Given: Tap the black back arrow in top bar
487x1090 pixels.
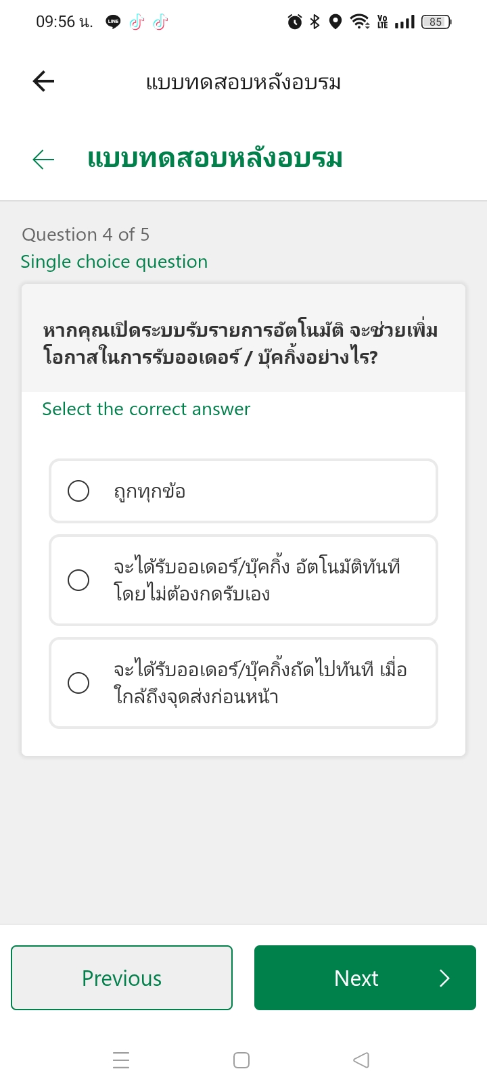Looking at the screenshot, I should [43, 82].
